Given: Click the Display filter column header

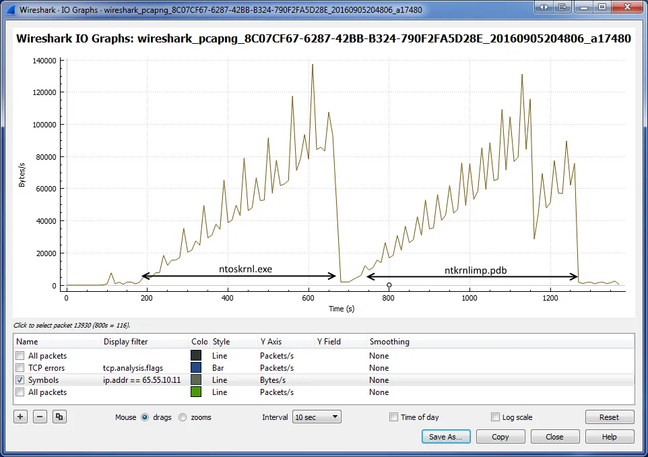Looking at the screenshot, I should 144,342.
